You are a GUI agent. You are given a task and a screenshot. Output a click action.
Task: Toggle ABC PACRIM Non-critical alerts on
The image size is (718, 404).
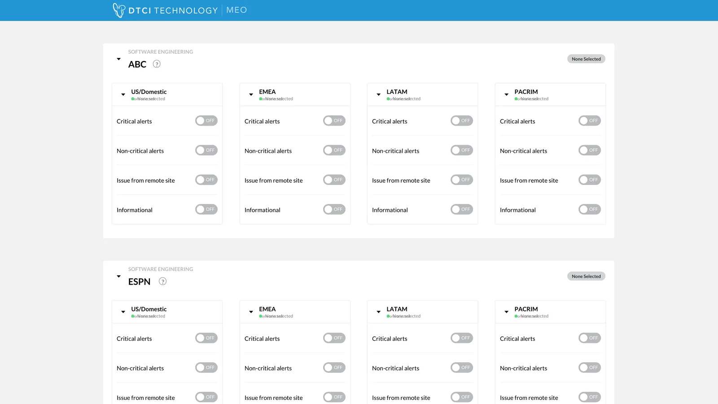(x=590, y=150)
